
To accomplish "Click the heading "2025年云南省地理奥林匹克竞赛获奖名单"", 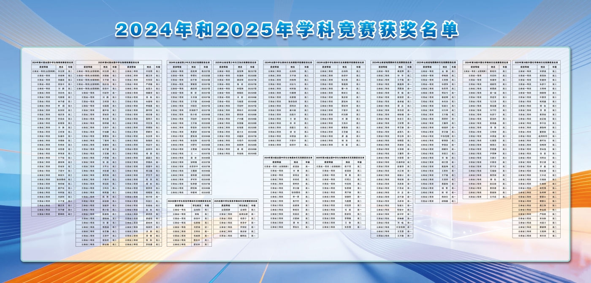I will (x=436, y=62).
